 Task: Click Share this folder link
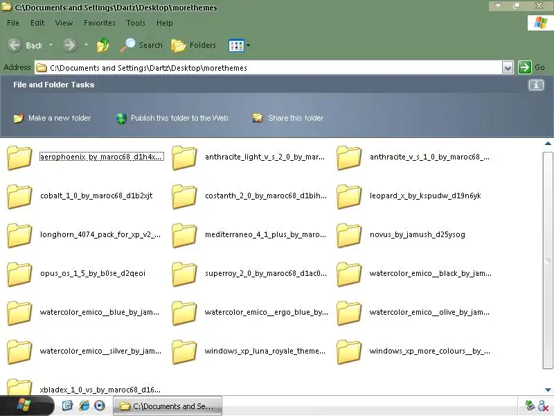(x=287, y=118)
